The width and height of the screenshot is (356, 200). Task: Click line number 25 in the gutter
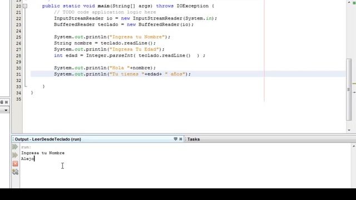coord(18,37)
